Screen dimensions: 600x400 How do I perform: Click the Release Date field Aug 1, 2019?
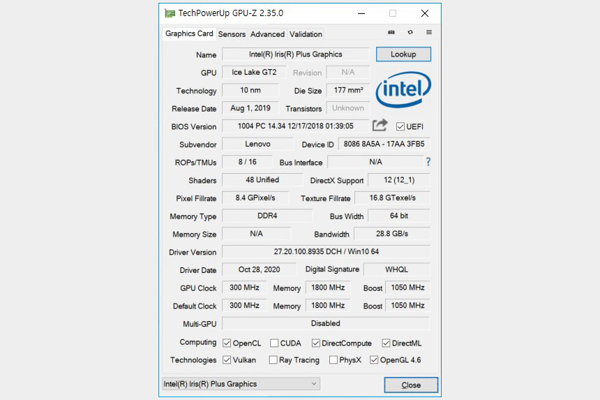[250, 108]
